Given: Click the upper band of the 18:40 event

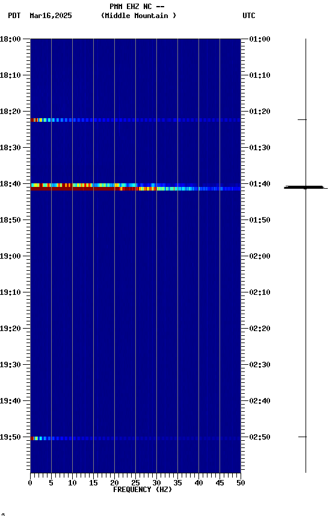Looking at the screenshot, I should coord(135,185).
